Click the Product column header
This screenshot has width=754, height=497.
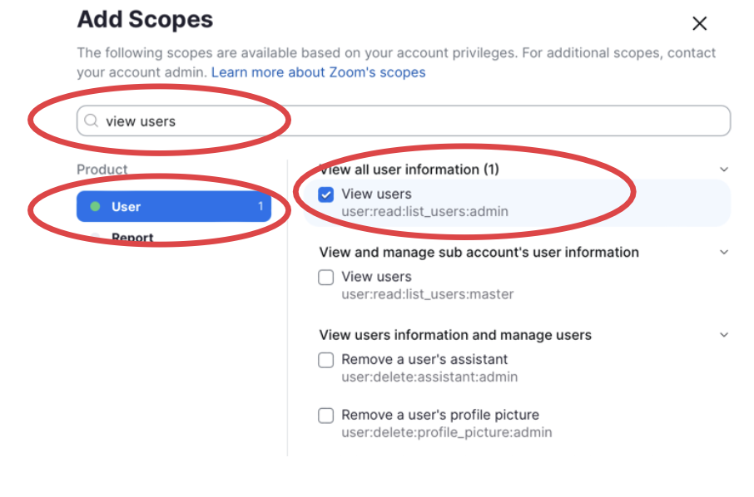point(102,170)
